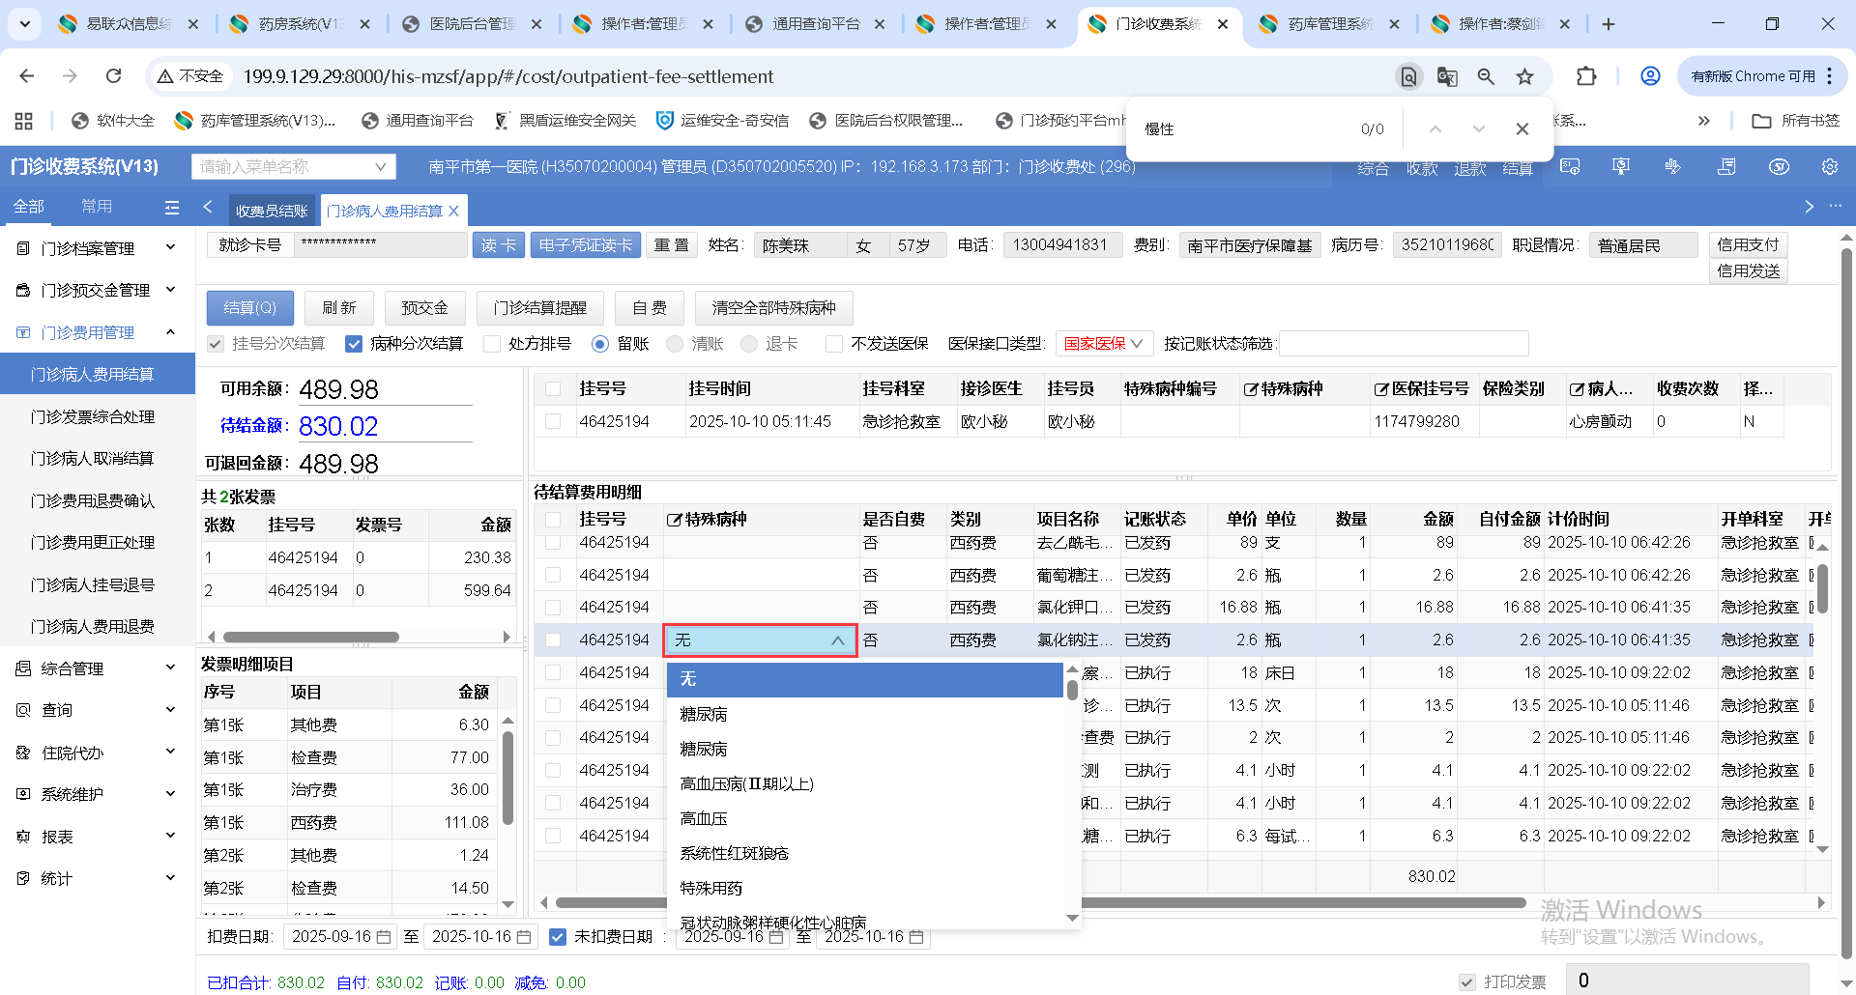Click the 结算(Q) button
Viewport: 1856px width, 995px height.
pos(249,308)
